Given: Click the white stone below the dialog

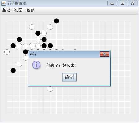Looking at the screenshot, I should point(50,89).
